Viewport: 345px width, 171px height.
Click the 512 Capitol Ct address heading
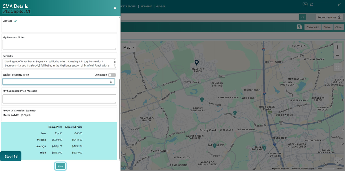(16, 11)
